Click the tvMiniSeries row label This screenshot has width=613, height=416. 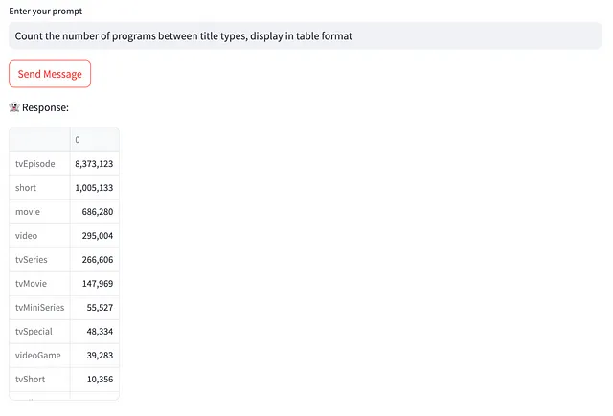(x=40, y=307)
